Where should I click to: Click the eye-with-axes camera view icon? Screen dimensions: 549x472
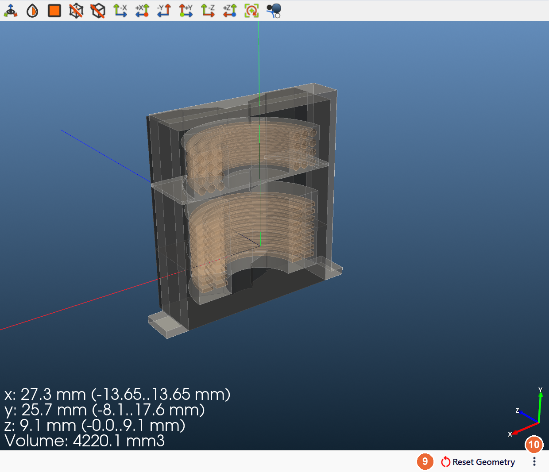(11, 11)
